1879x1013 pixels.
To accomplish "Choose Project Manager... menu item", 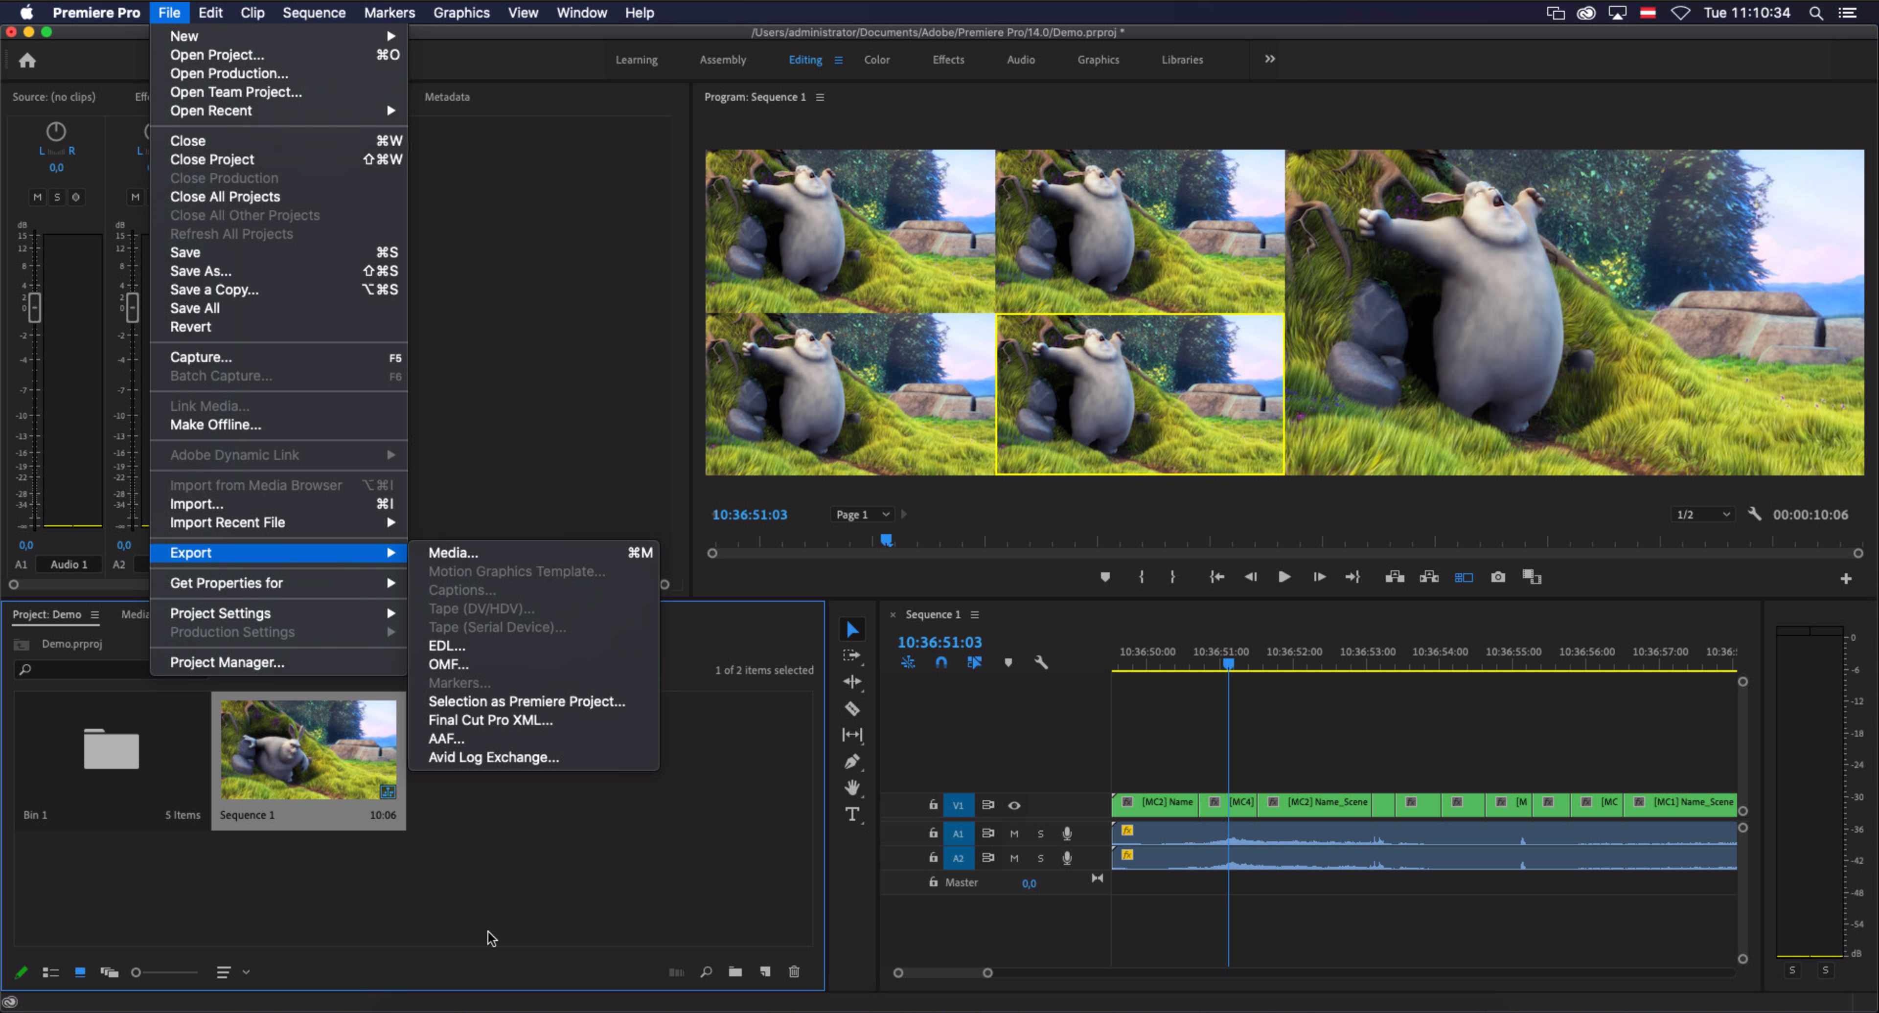I will [278, 662].
